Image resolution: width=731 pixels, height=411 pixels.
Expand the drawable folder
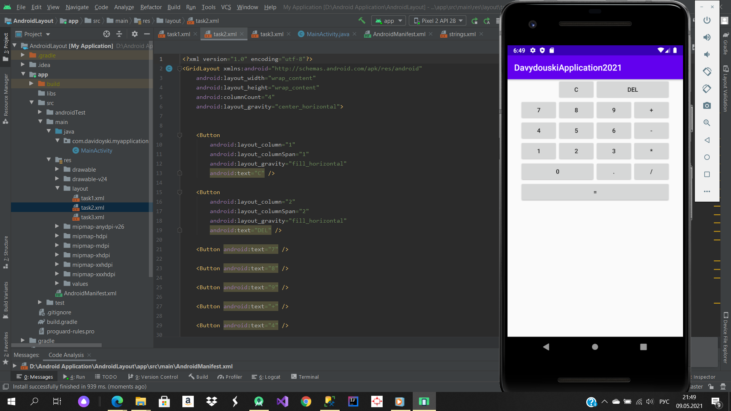click(x=57, y=169)
